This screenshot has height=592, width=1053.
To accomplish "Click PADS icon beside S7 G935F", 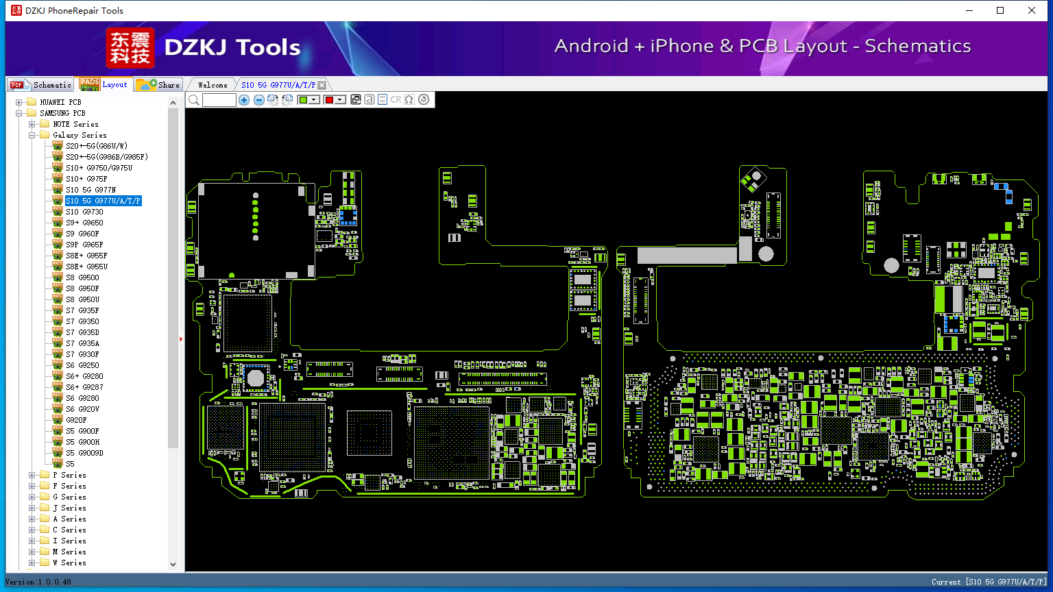I will [58, 310].
